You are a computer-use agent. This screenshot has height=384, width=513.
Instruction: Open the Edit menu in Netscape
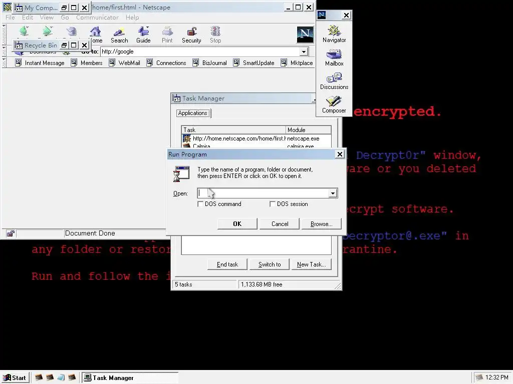point(28,17)
